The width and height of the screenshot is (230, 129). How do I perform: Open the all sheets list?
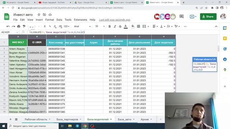click(16, 119)
